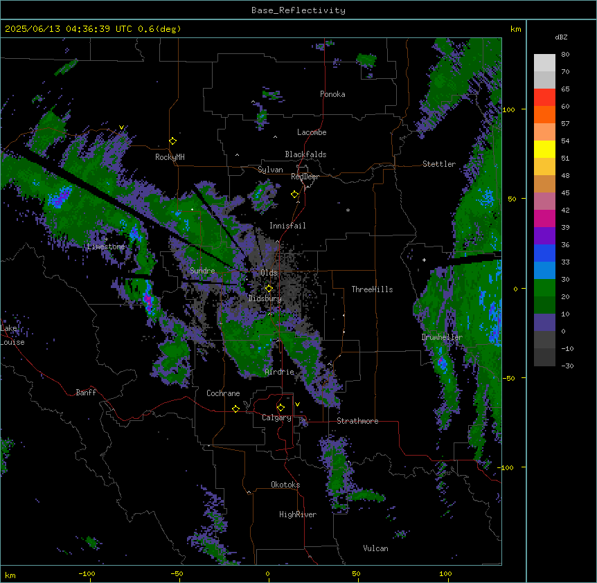Click the RedDeer city label
The height and width of the screenshot is (583, 597).
[305, 177]
